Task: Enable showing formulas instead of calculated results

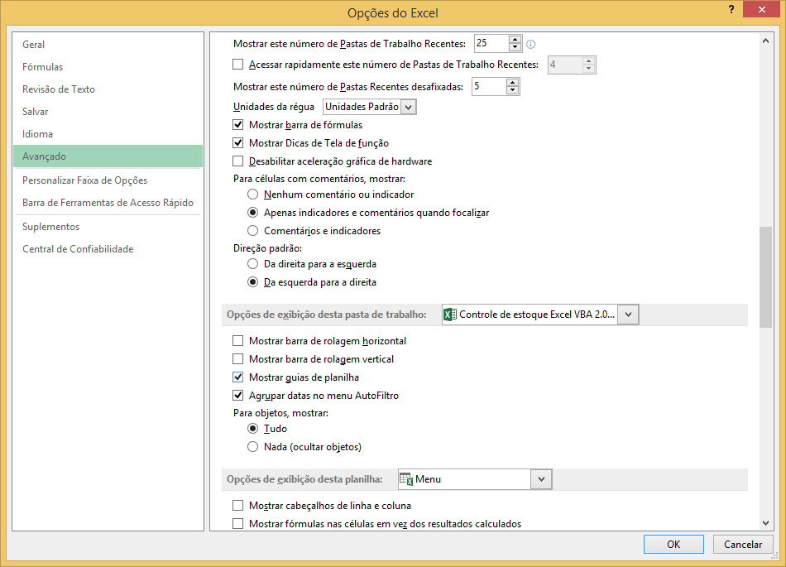Action: pyautogui.click(x=238, y=523)
